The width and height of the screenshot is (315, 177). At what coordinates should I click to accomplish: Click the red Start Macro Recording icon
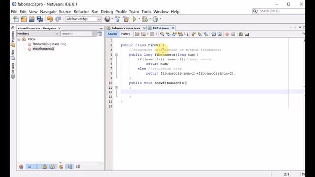[227, 34]
